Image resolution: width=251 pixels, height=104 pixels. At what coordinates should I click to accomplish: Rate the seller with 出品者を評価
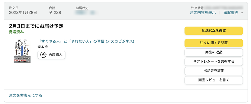pos(214,71)
